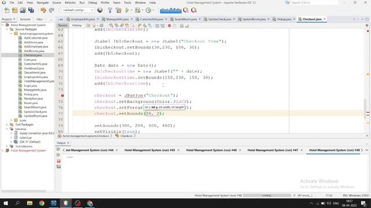Cancel the running task in status bar

294,195
